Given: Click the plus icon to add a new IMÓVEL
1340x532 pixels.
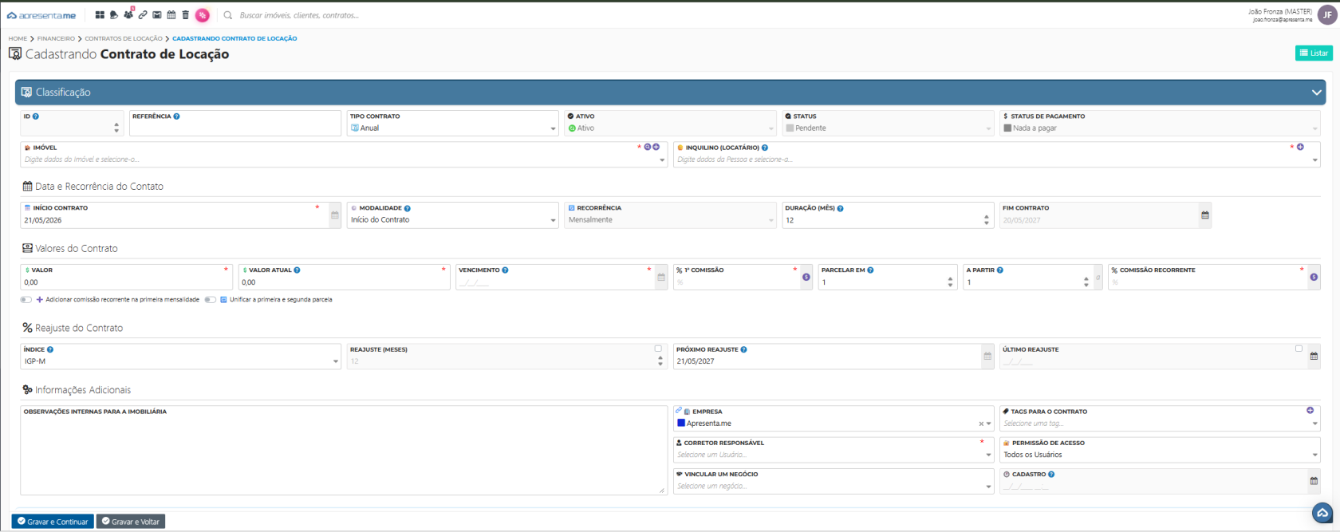Looking at the screenshot, I should coord(656,147).
